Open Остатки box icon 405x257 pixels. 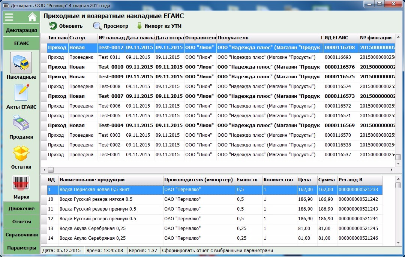coord(21,153)
